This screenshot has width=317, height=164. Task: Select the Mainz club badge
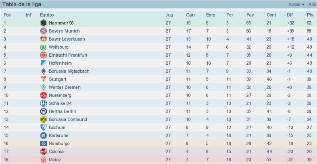pos(44,160)
